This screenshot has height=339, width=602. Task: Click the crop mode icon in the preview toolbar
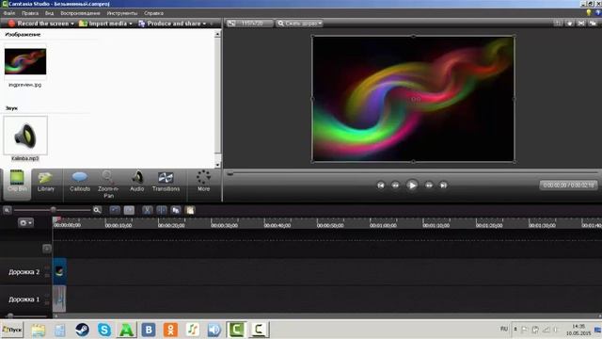[x=558, y=24]
